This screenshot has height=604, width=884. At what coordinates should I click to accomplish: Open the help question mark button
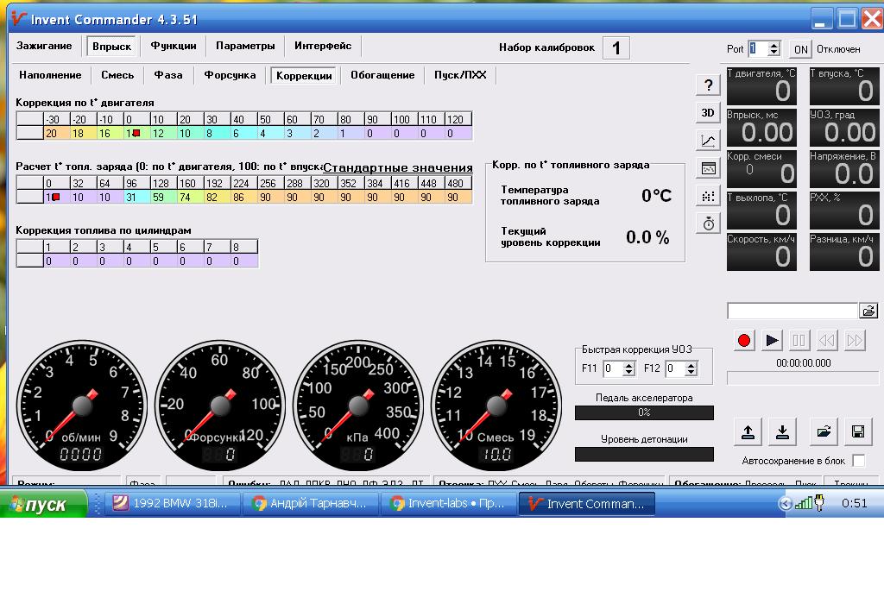tap(708, 85)
